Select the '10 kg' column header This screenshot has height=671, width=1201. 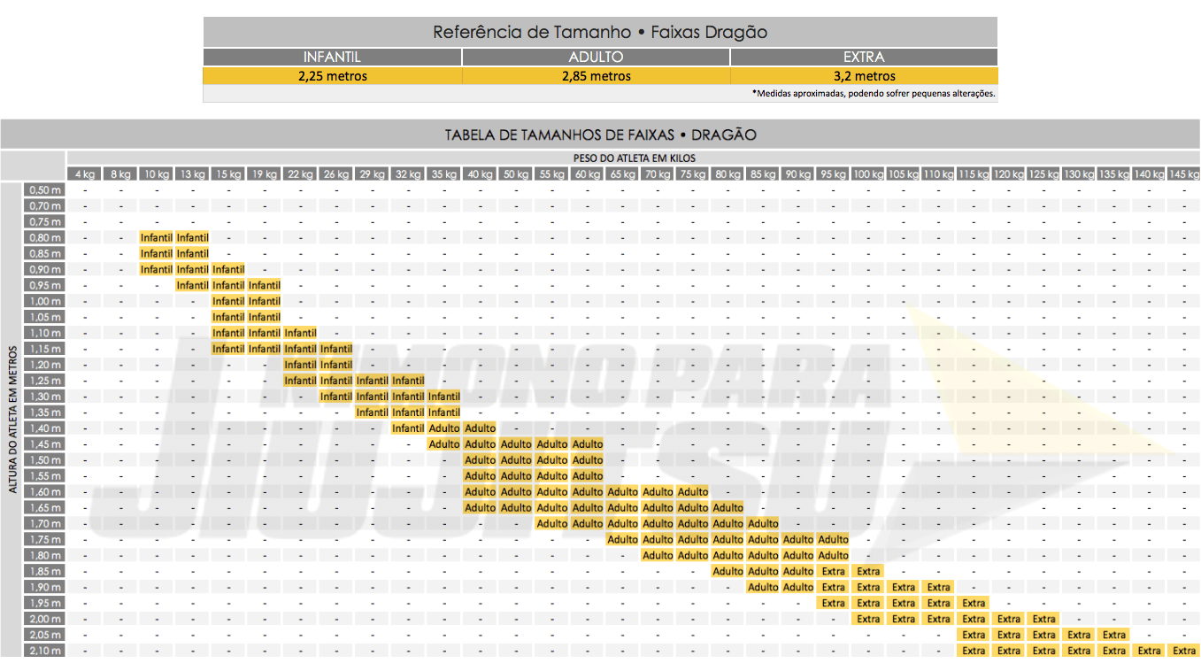coord(157,174)
